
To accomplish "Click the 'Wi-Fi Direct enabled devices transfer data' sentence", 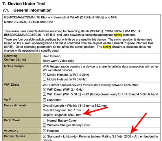I will 91,85.
